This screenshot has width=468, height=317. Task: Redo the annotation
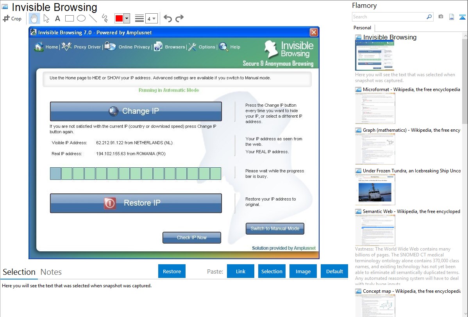coord(179,18)
